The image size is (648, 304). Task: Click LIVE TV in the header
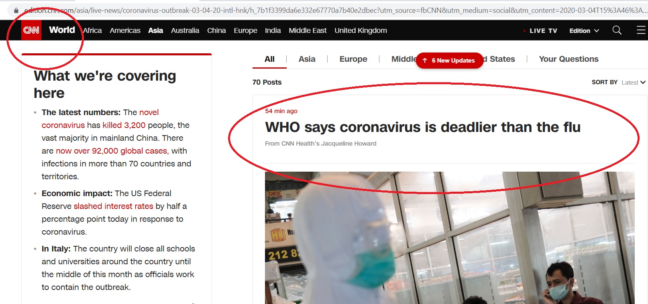tap(543, 30)
